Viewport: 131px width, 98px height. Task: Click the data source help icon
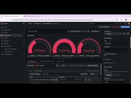[x=57, y=66]
